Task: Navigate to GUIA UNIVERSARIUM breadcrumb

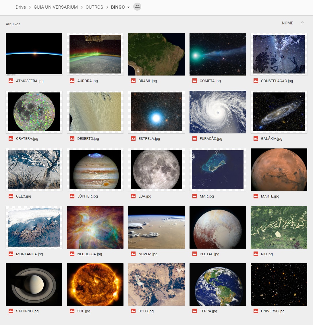Action: 55,7
